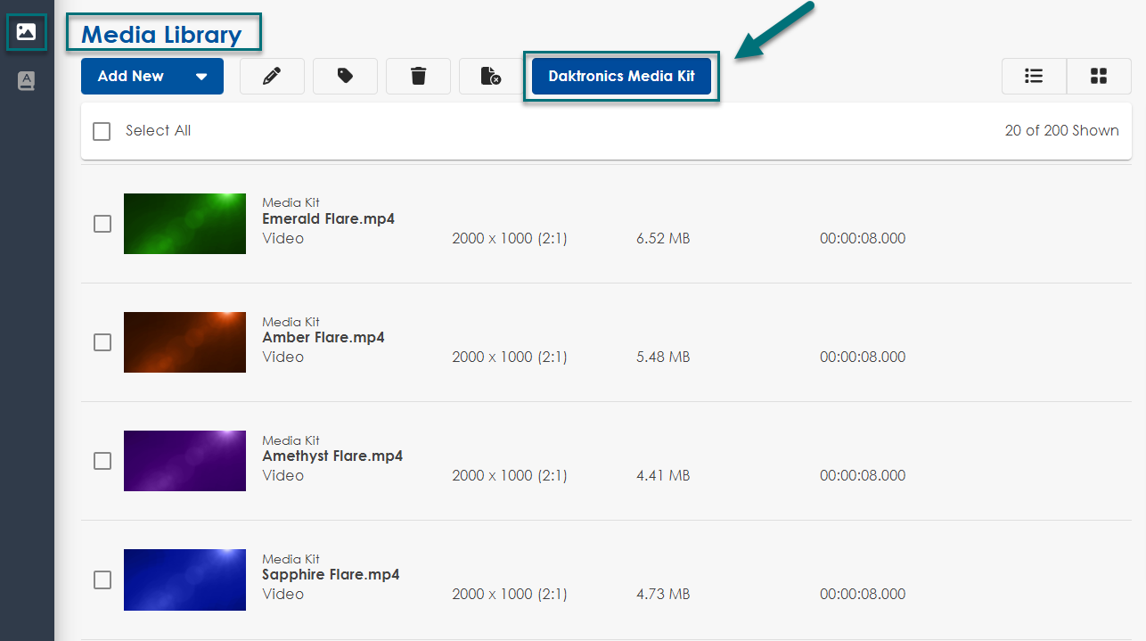Expand the Add New dropdown arrow

click(201, 77)
